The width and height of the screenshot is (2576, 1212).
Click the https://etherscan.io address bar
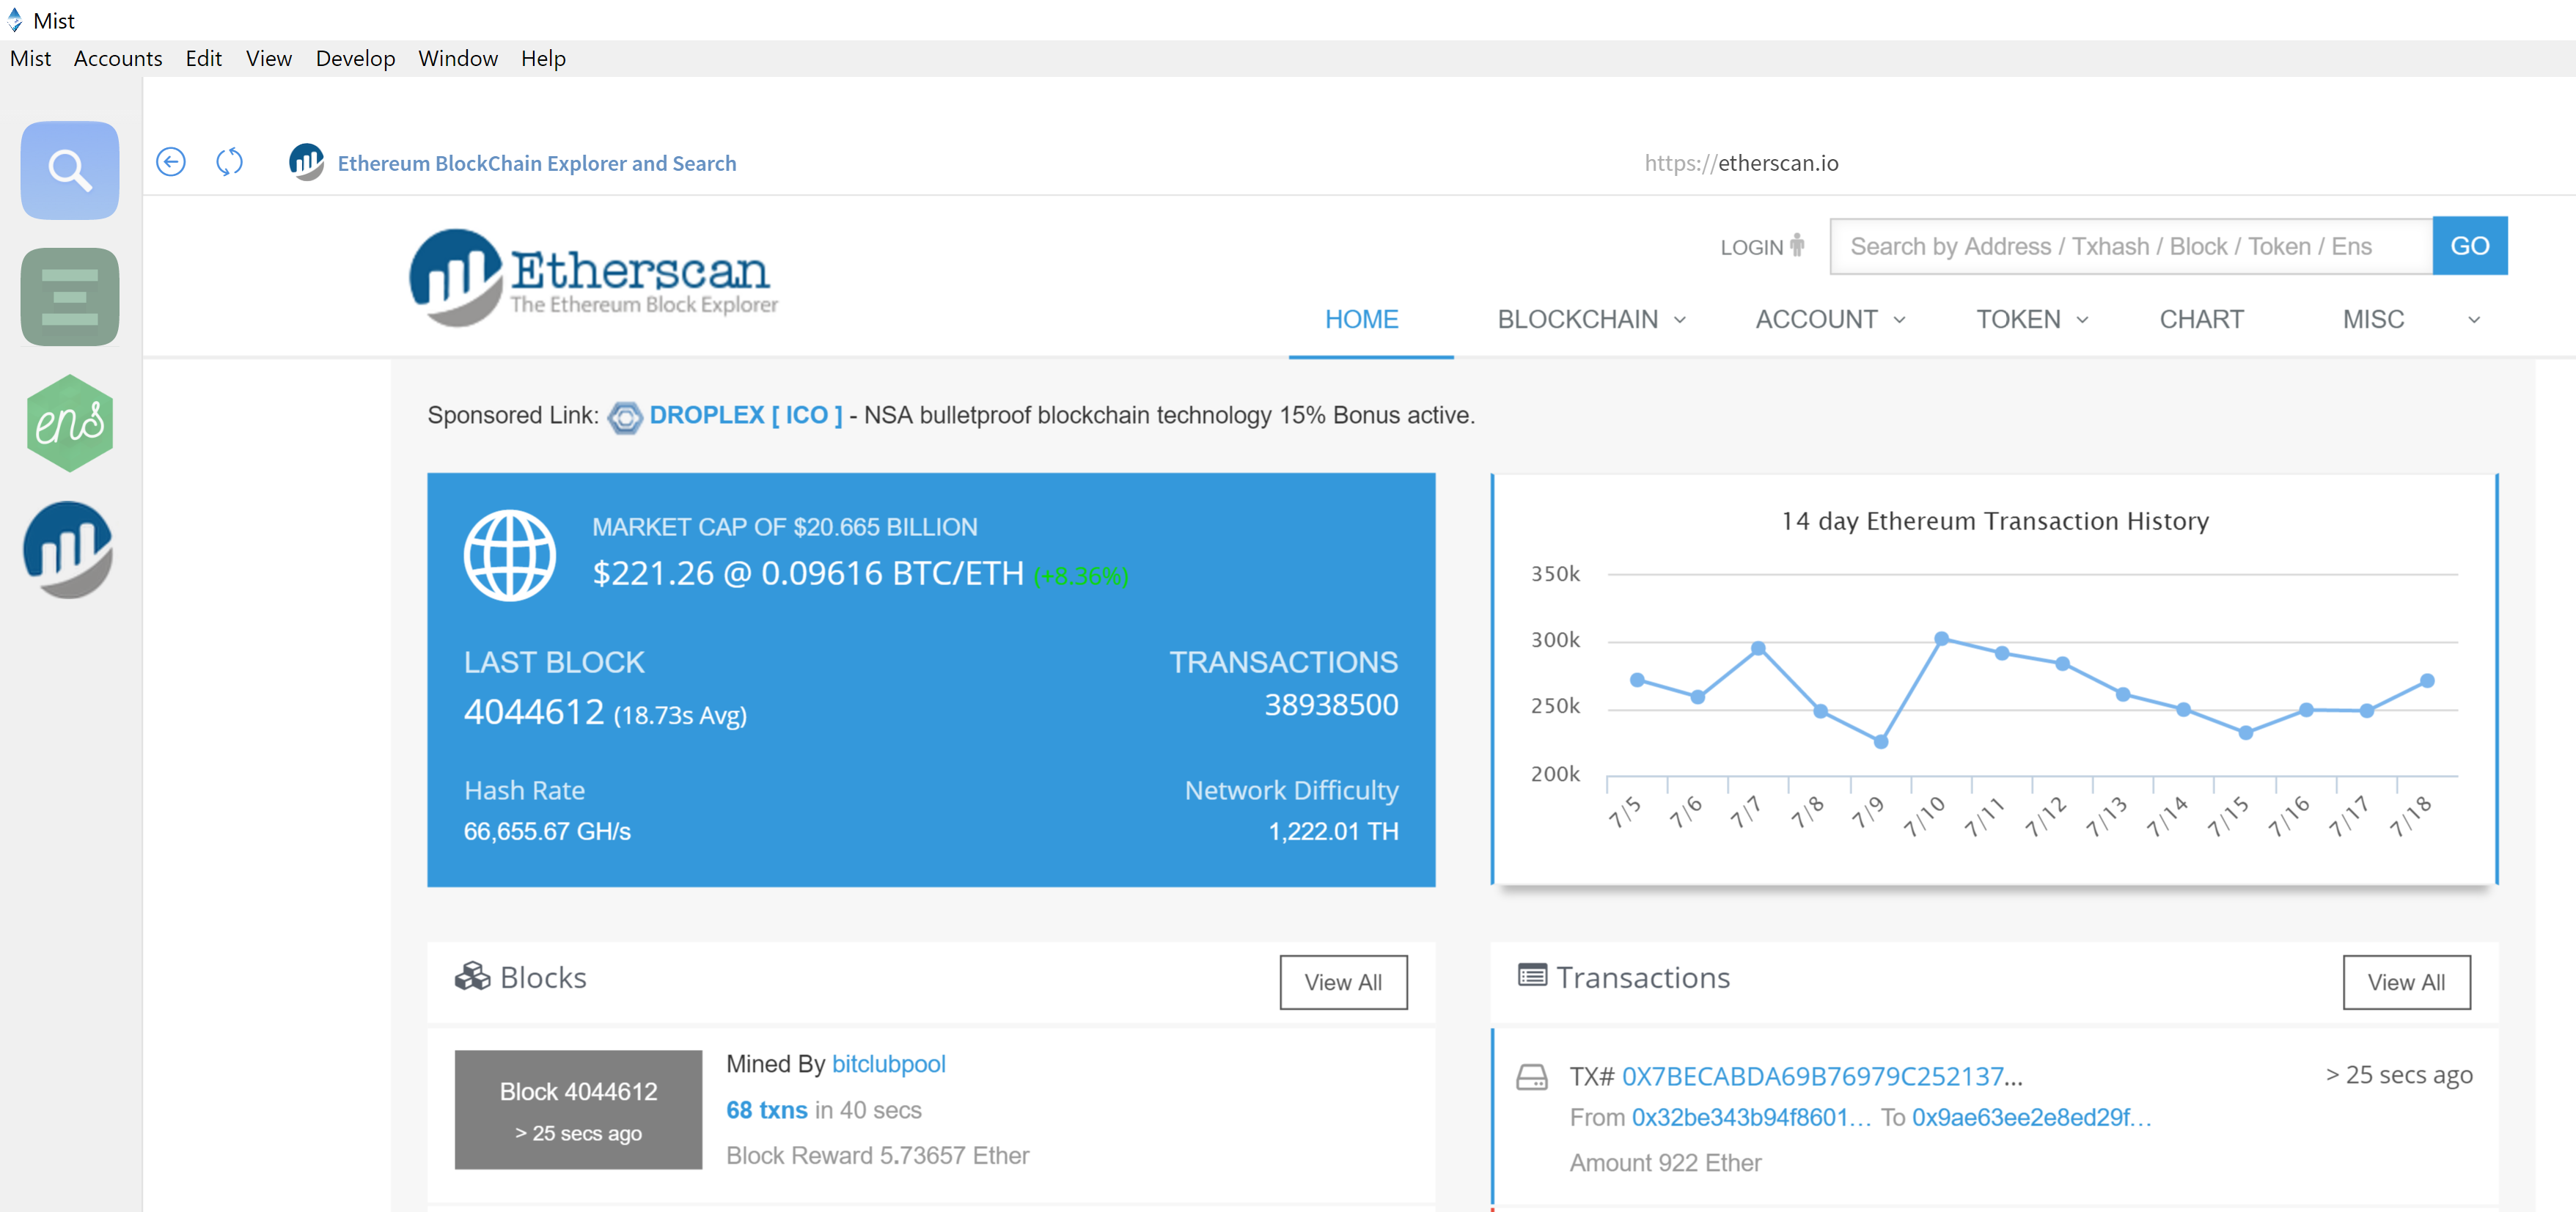pyautogui.click(x=1741, y=163)
